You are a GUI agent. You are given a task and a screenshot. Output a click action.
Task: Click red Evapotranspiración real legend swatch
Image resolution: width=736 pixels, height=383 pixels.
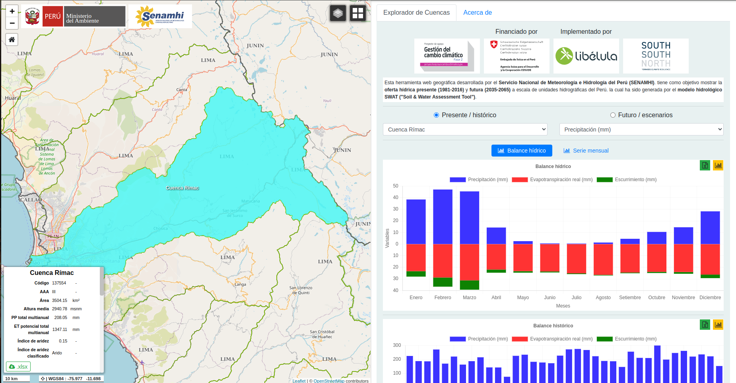(x=520, y=180)
